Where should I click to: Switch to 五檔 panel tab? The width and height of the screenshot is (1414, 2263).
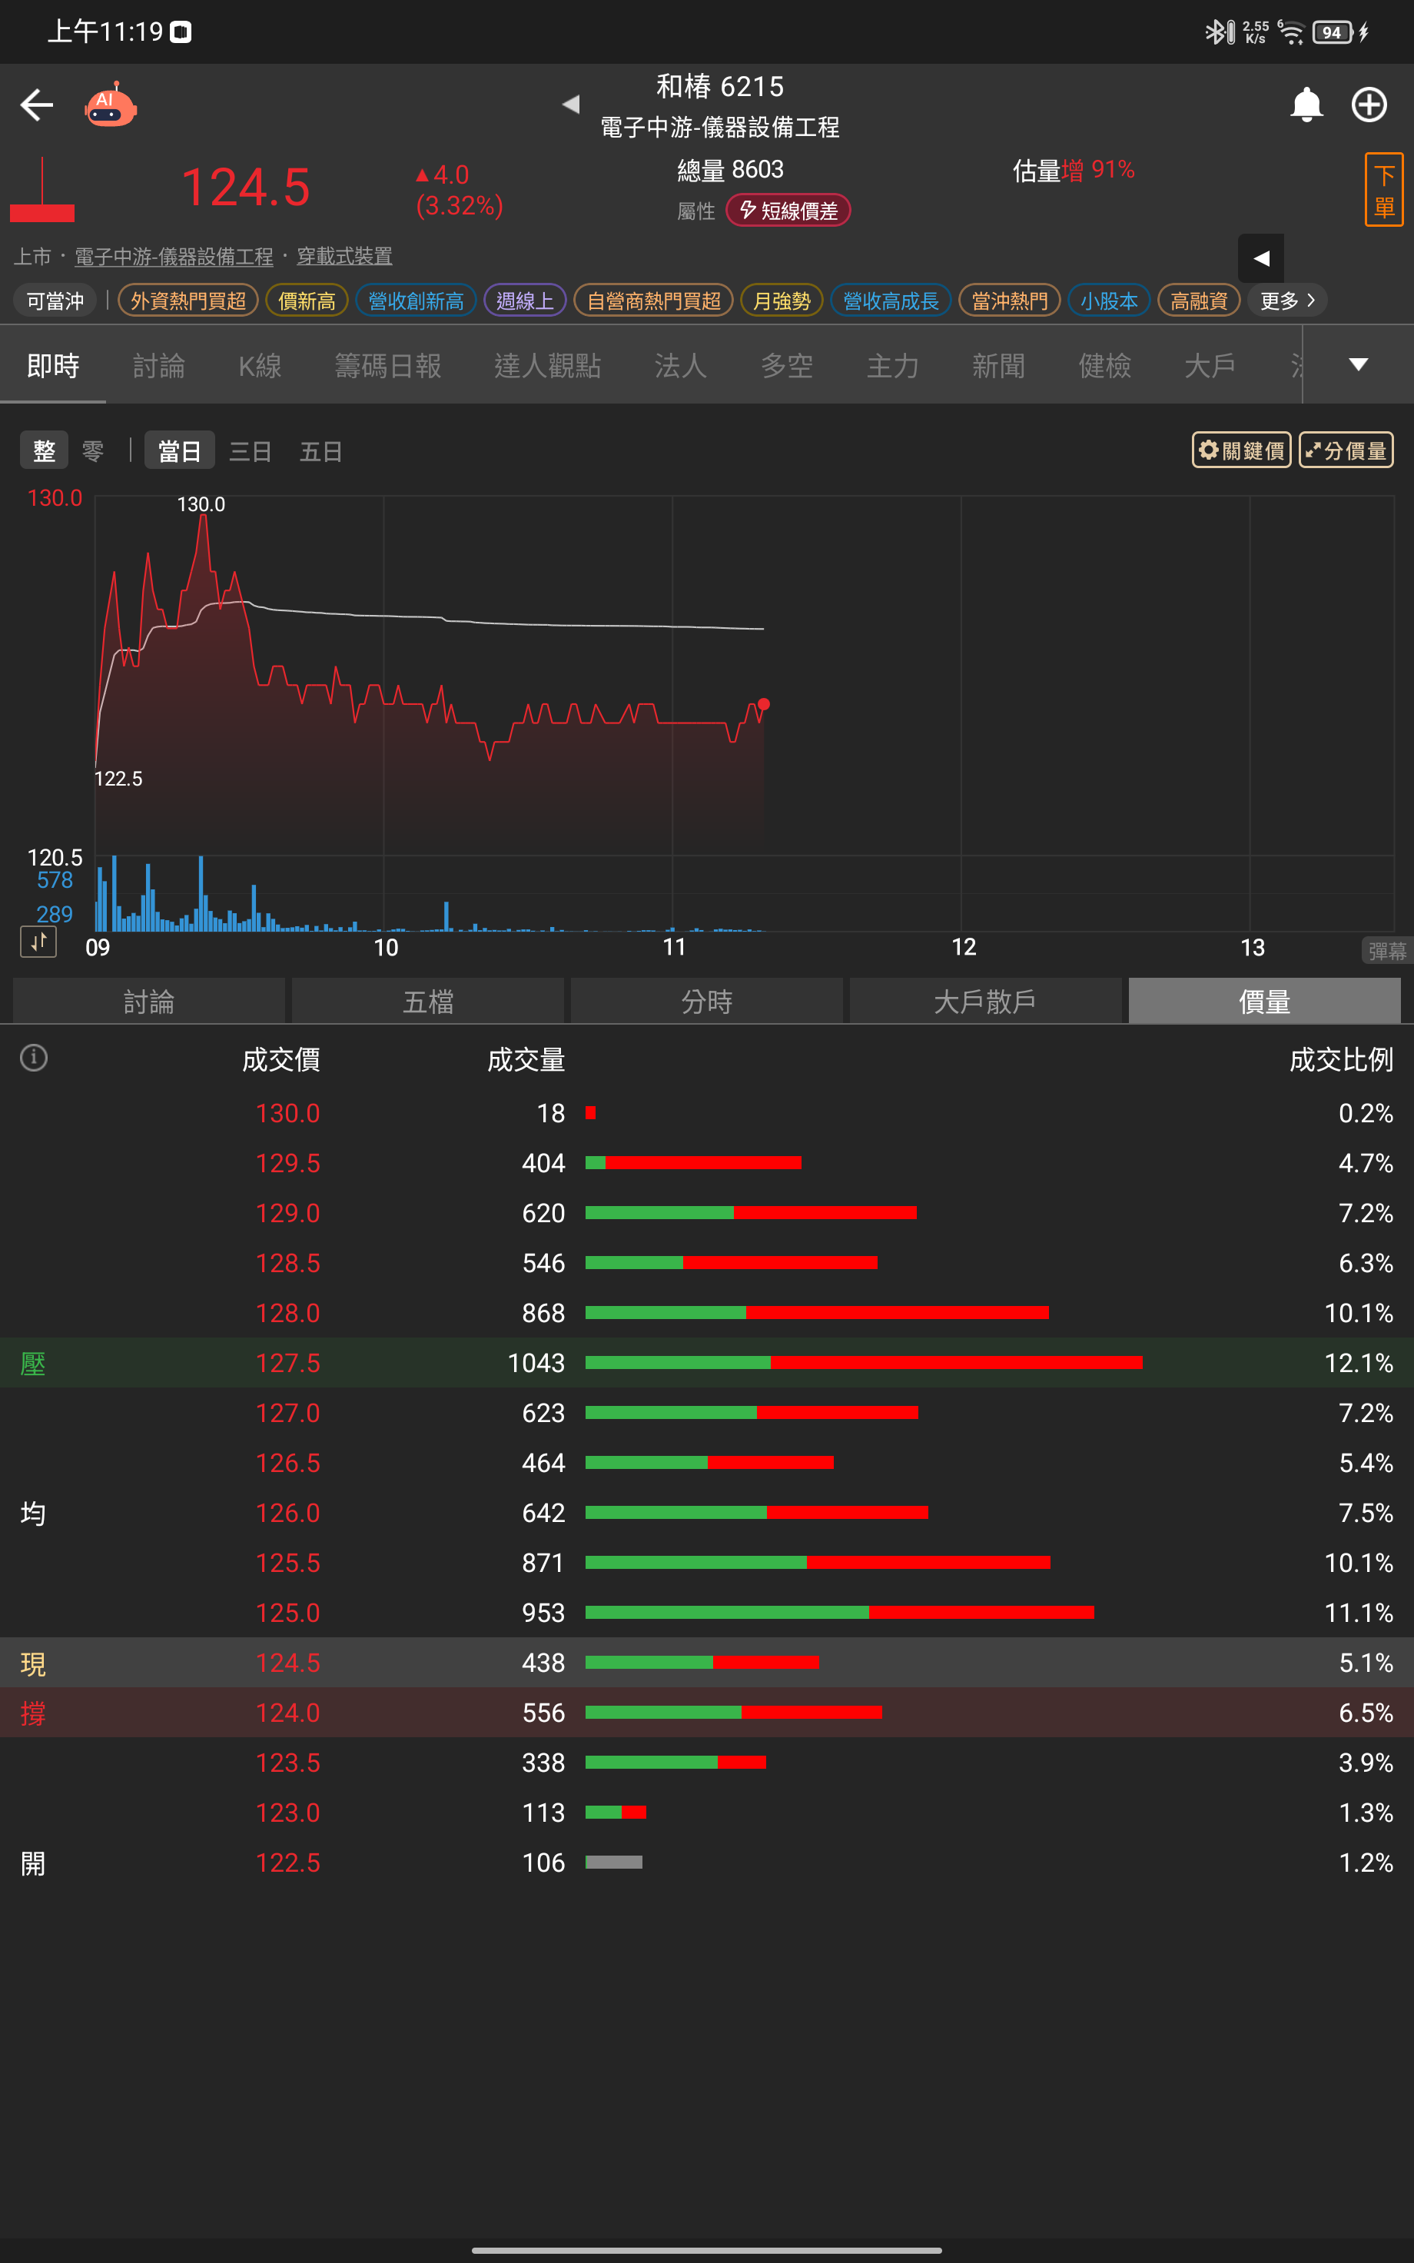point(427,1002)
